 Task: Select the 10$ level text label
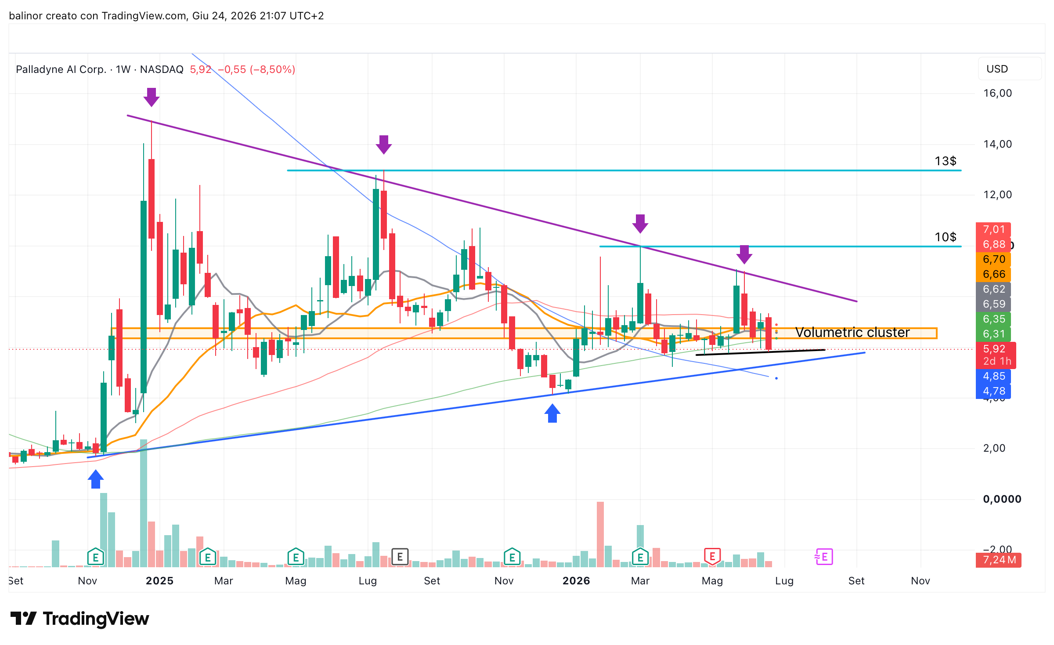tap(946, 237)
